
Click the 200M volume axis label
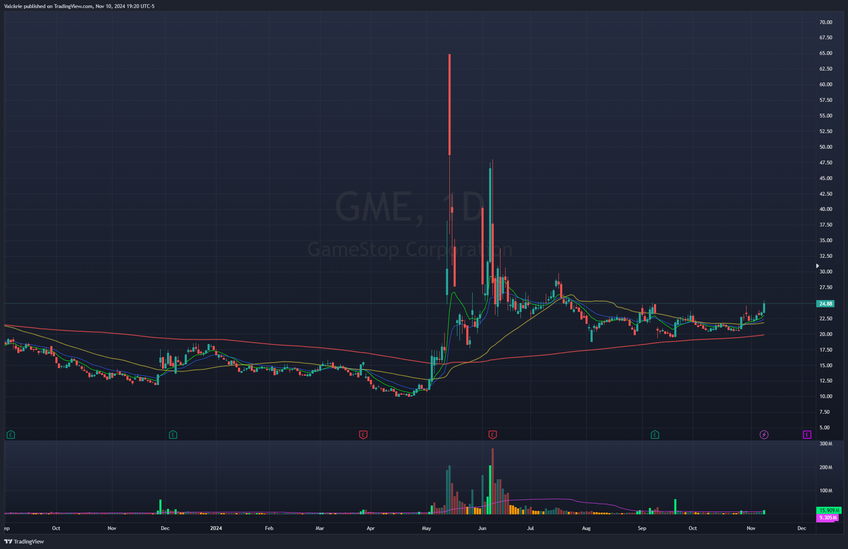(x=826, y=467)
